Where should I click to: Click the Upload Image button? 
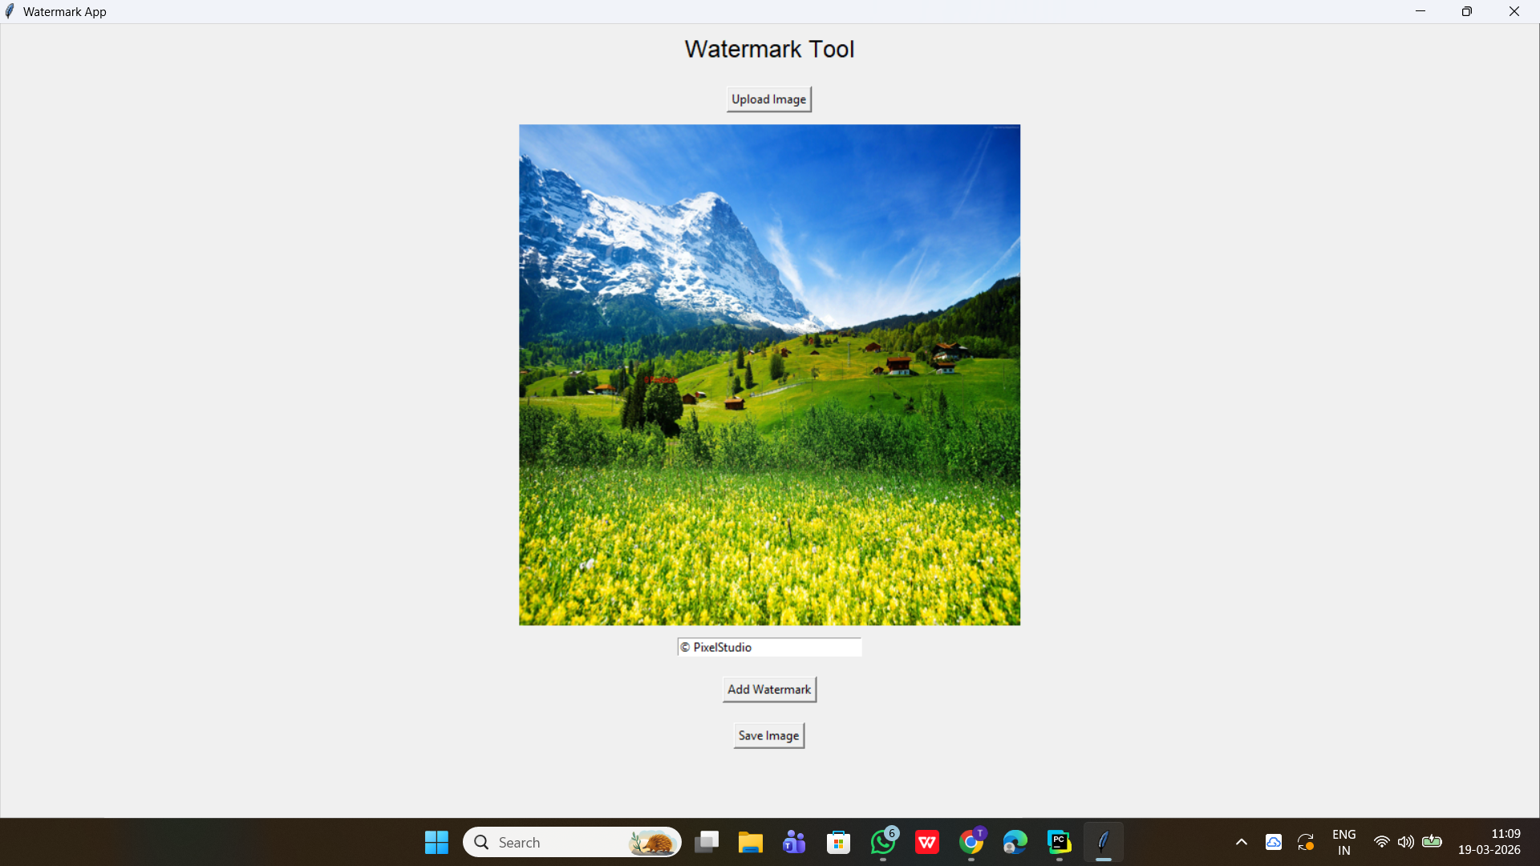click(768, 99)
